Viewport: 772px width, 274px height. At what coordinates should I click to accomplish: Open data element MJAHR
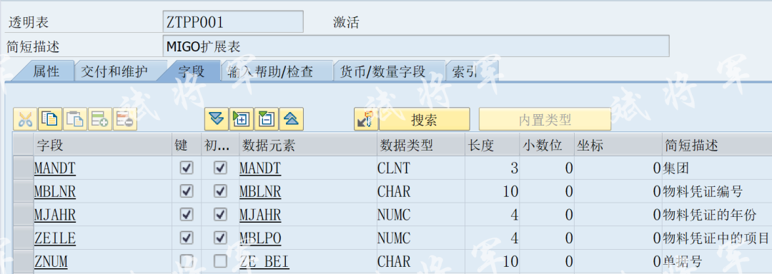pyautogui.click(x=260, y=215)
